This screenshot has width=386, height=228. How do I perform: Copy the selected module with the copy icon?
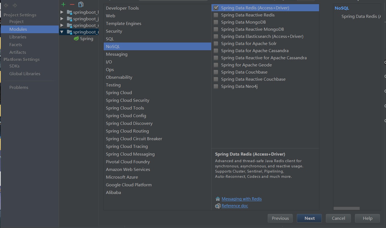[81, 4]
